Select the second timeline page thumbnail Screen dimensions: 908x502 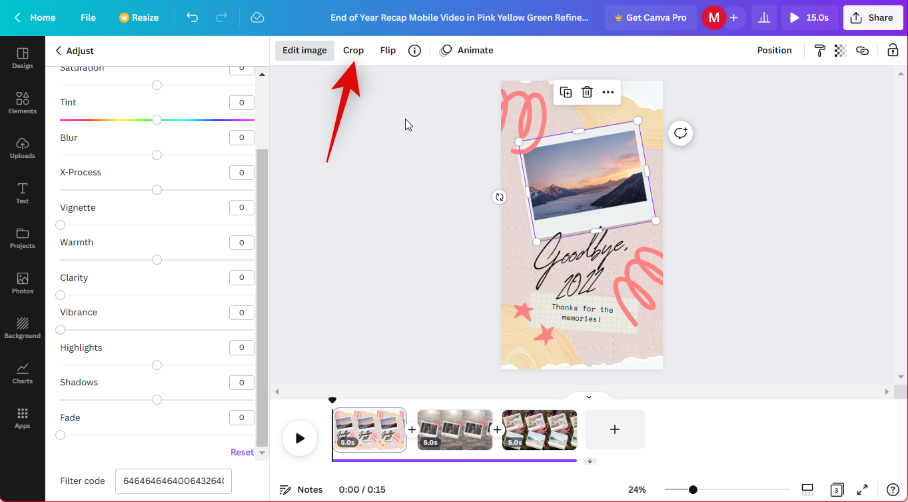point(455,430)
